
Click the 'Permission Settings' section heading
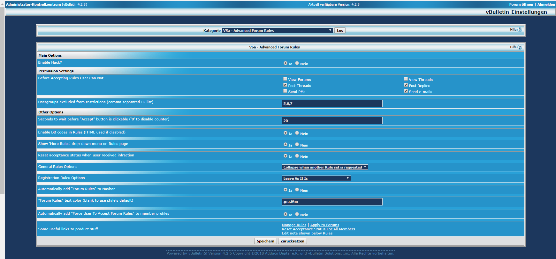56,71
